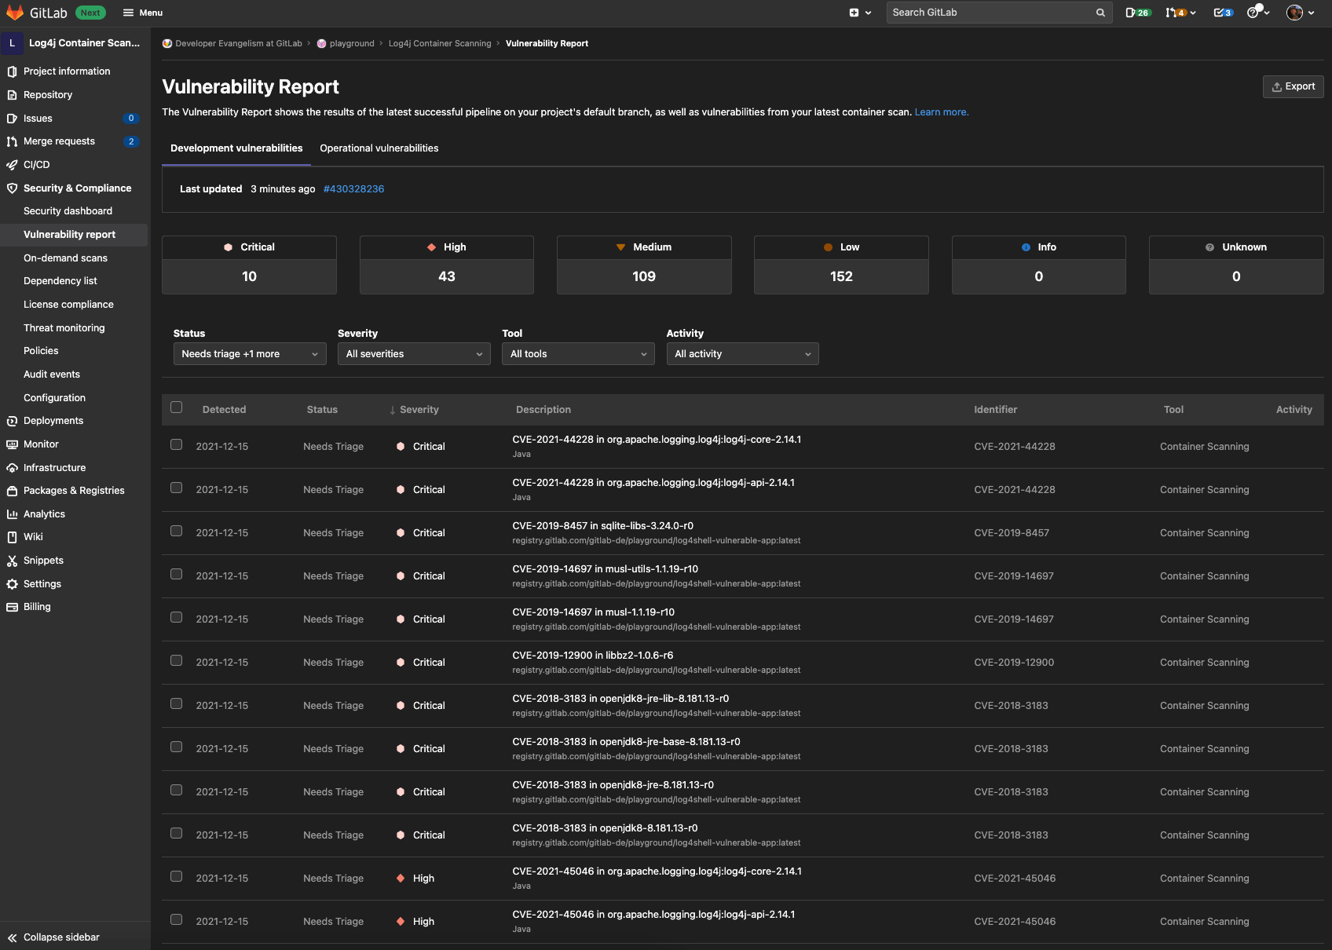Open the Menu in the top bar
The width and height of the screenshot is (1332, 950).
[142, 13]
